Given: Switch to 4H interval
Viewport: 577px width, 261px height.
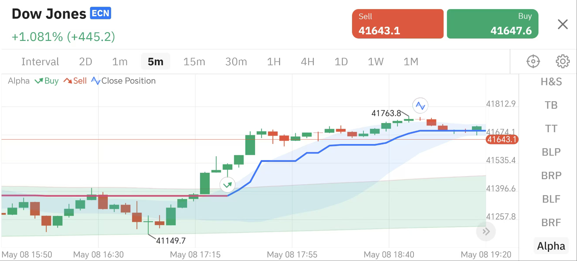Looking at the screenshot, I should [308, 62].
